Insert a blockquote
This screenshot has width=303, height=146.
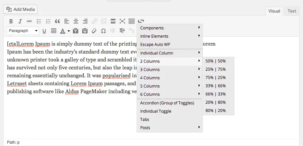pyautogui.click(x=57, y=21)
